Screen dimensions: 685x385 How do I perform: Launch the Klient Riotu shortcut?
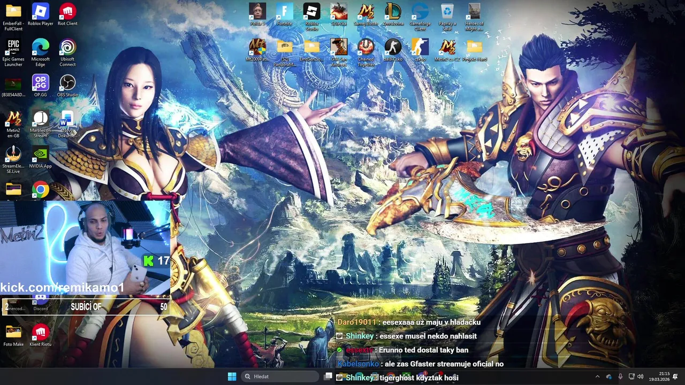click(x=40, y=335)
